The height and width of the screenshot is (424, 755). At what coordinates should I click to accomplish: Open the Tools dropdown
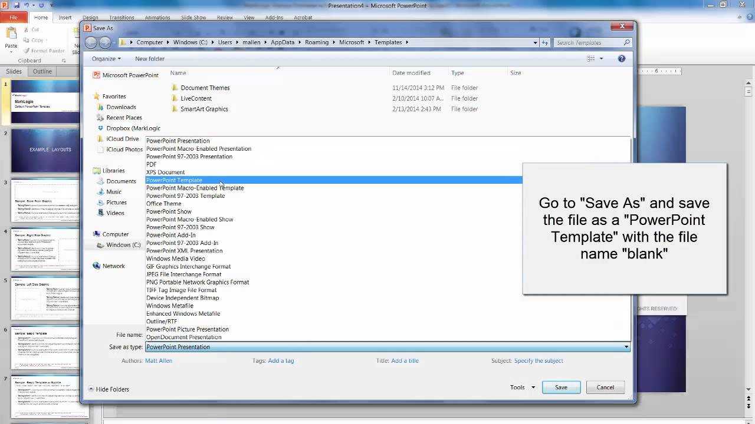pos(521,387)
